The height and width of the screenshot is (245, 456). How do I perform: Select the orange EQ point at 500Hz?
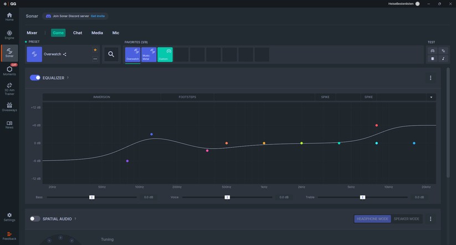tap(227, 143)
